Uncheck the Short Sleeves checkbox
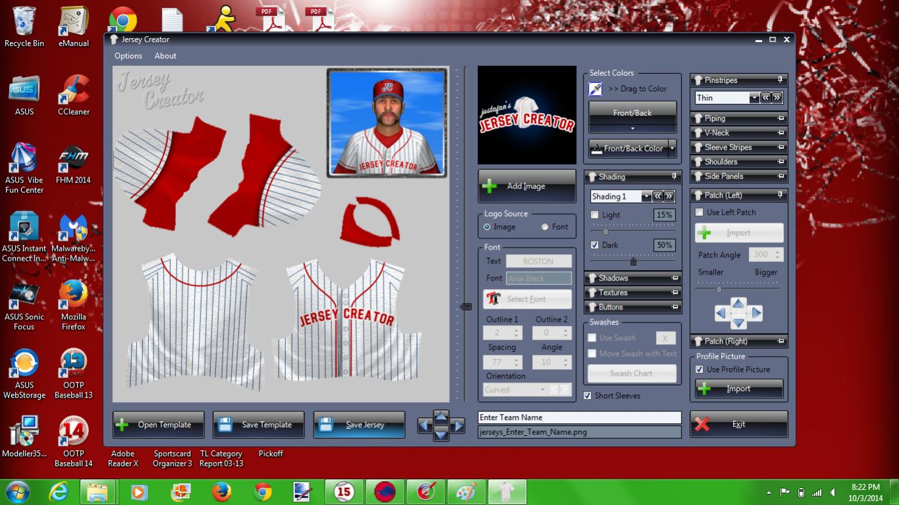This screenshot has height=505, width=899. pos(587,396)
